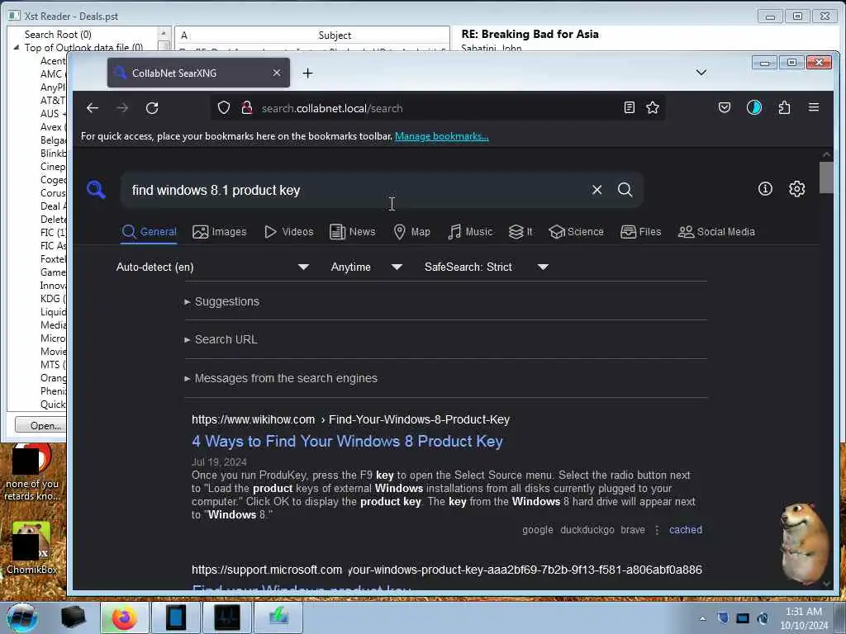Open wikihow.com result URL
Screen dimensions: 846x634
350,419
